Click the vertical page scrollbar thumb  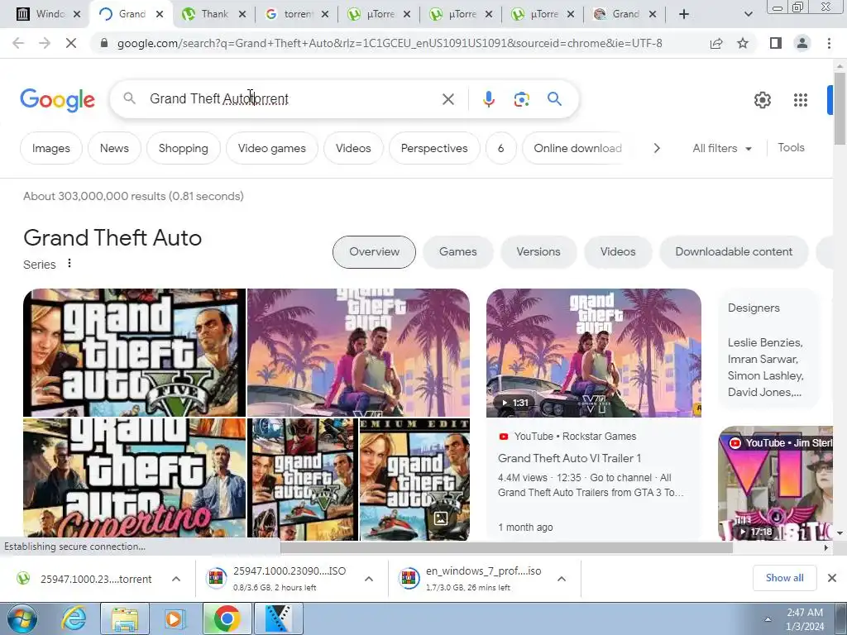[840, 108]
